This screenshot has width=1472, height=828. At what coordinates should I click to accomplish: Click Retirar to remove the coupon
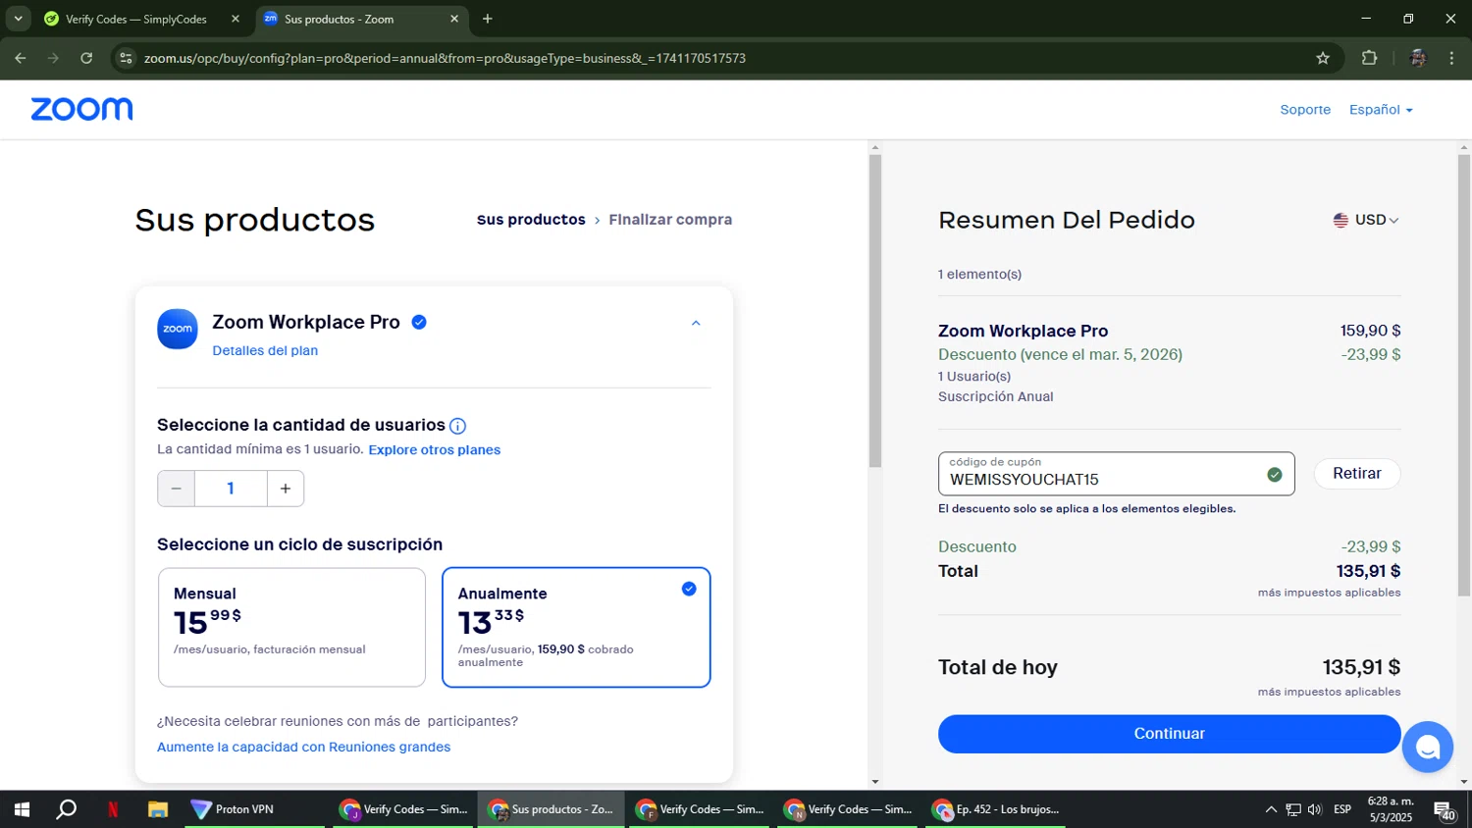point(1356,474)
